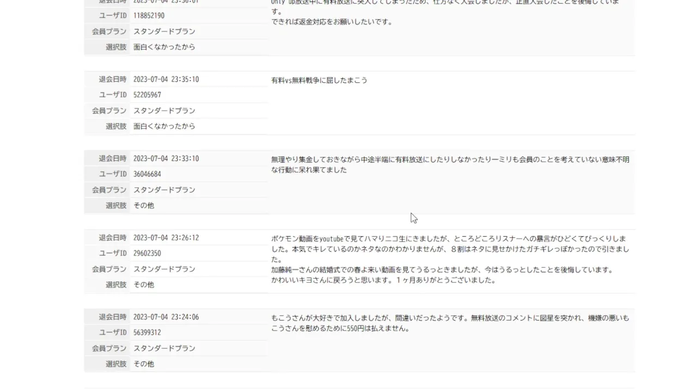Screen dimensions: 697x392
Task: Click 'その他' choice for user 36046684
Action: tap(144, 206)
